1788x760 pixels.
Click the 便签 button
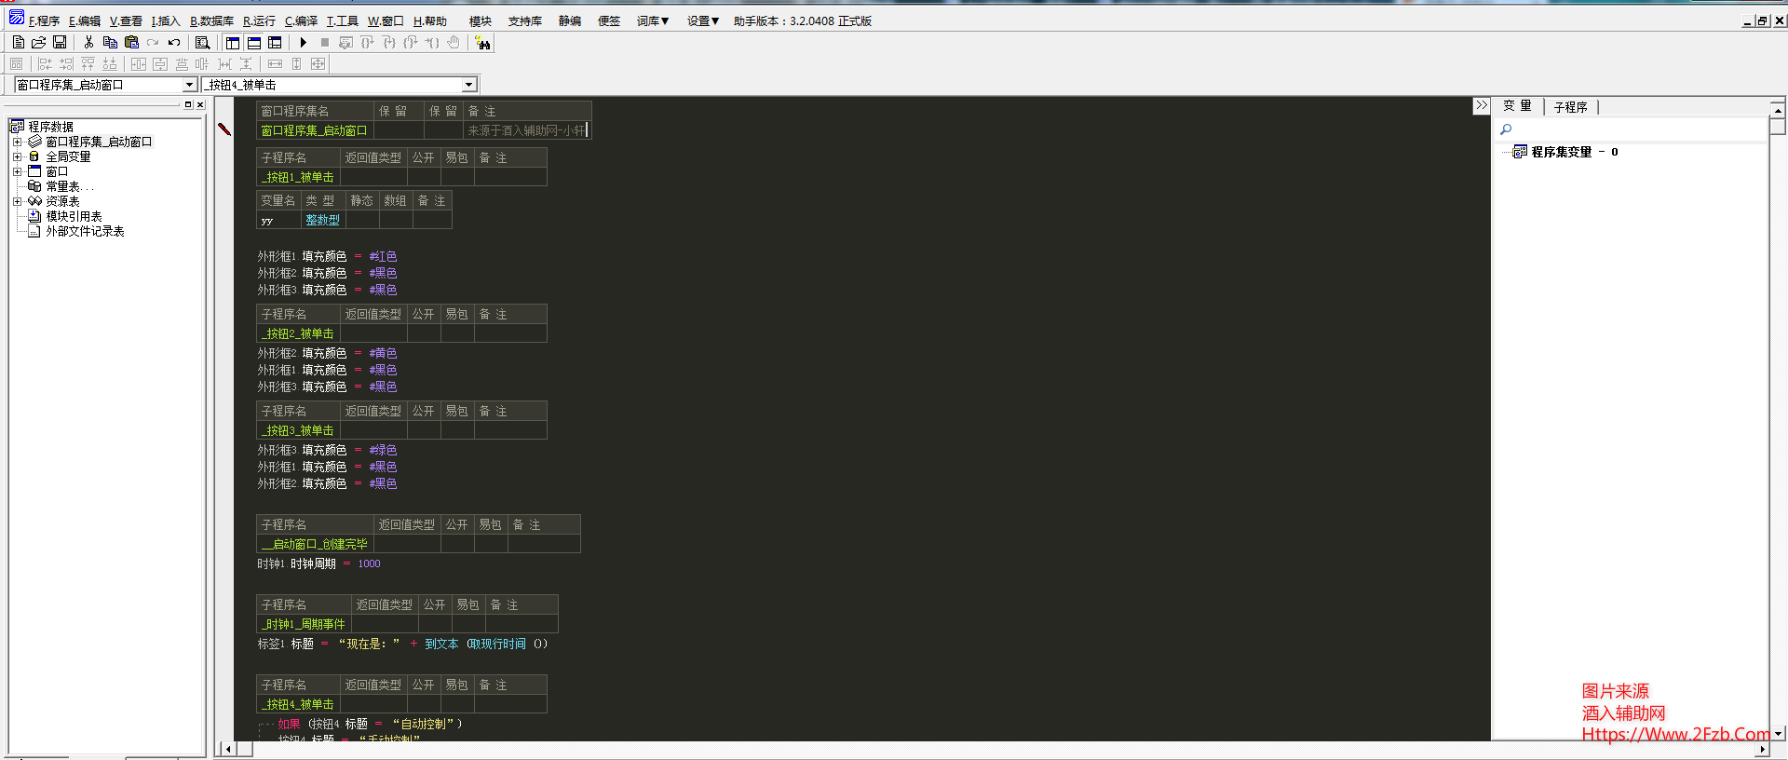coord(609,20)
